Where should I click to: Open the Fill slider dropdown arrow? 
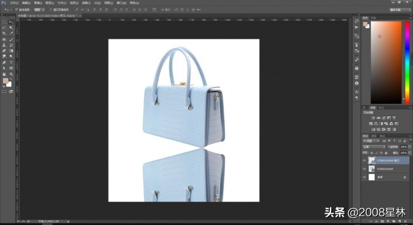coord(409,153)
